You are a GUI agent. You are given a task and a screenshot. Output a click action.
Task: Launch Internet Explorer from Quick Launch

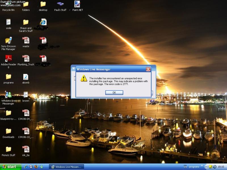click(26, 167)
